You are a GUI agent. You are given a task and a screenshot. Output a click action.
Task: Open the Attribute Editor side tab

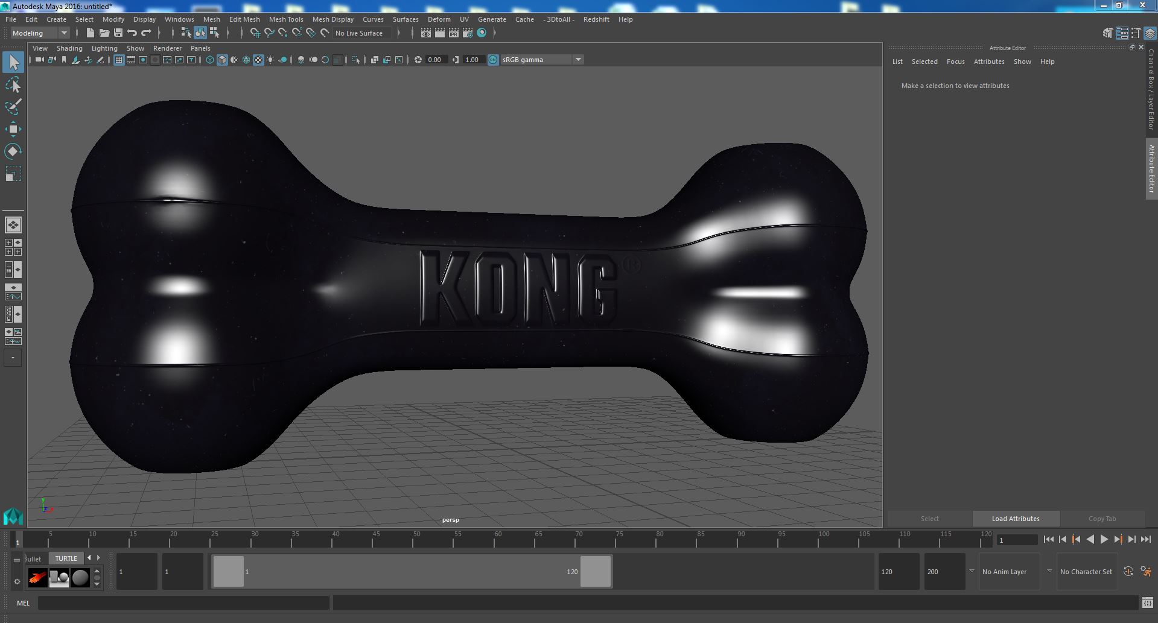tap(1151, 169)
